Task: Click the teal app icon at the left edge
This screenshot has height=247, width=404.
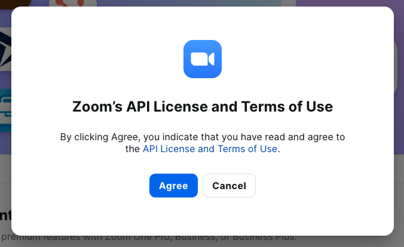Action: click(5, 110)
